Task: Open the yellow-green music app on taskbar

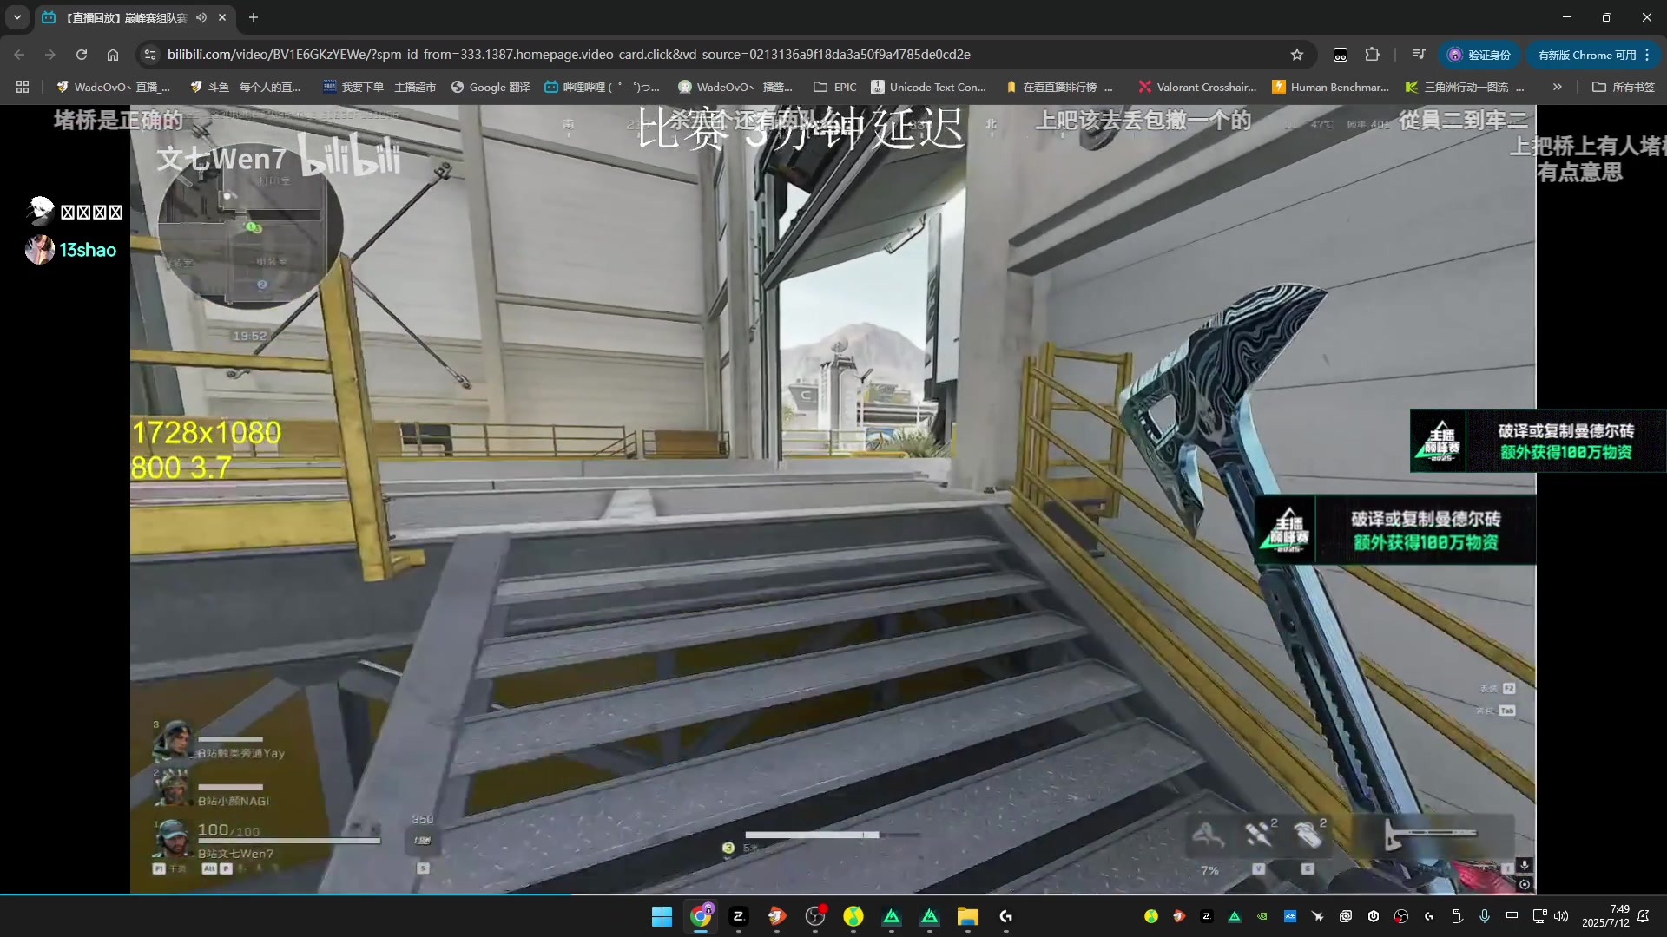Action: point(853,916)
